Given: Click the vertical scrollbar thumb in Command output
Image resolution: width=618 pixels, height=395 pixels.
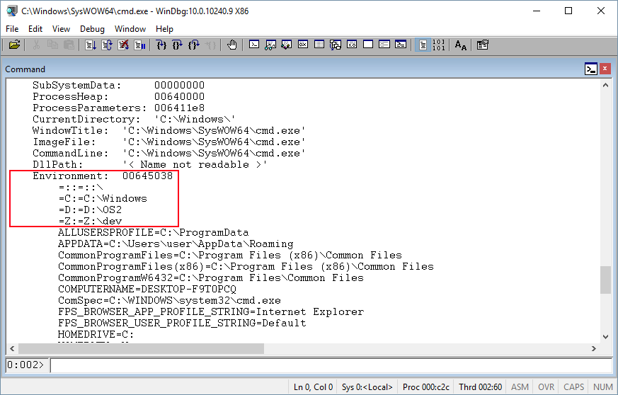Looking at the screenshot, I should click(x=605, y=280).
